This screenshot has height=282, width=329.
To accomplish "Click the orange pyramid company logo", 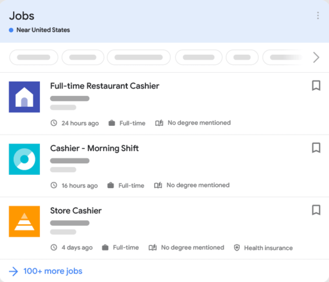I will pyautogui.click(x=24, y=221).
